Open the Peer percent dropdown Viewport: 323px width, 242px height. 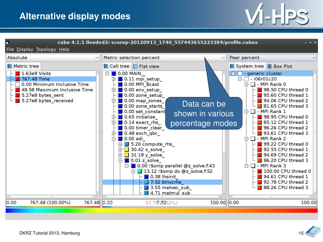pos(273,58)
